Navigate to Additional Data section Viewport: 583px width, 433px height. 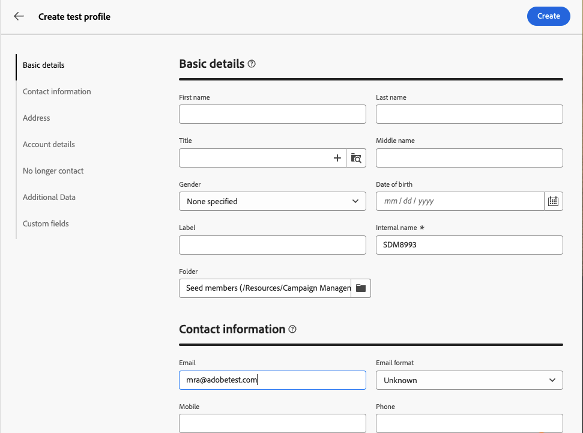click(x=49, y=198)
